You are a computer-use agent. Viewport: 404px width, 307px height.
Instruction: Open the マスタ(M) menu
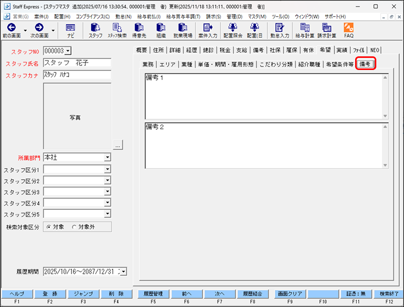click(x=256, y=17)
